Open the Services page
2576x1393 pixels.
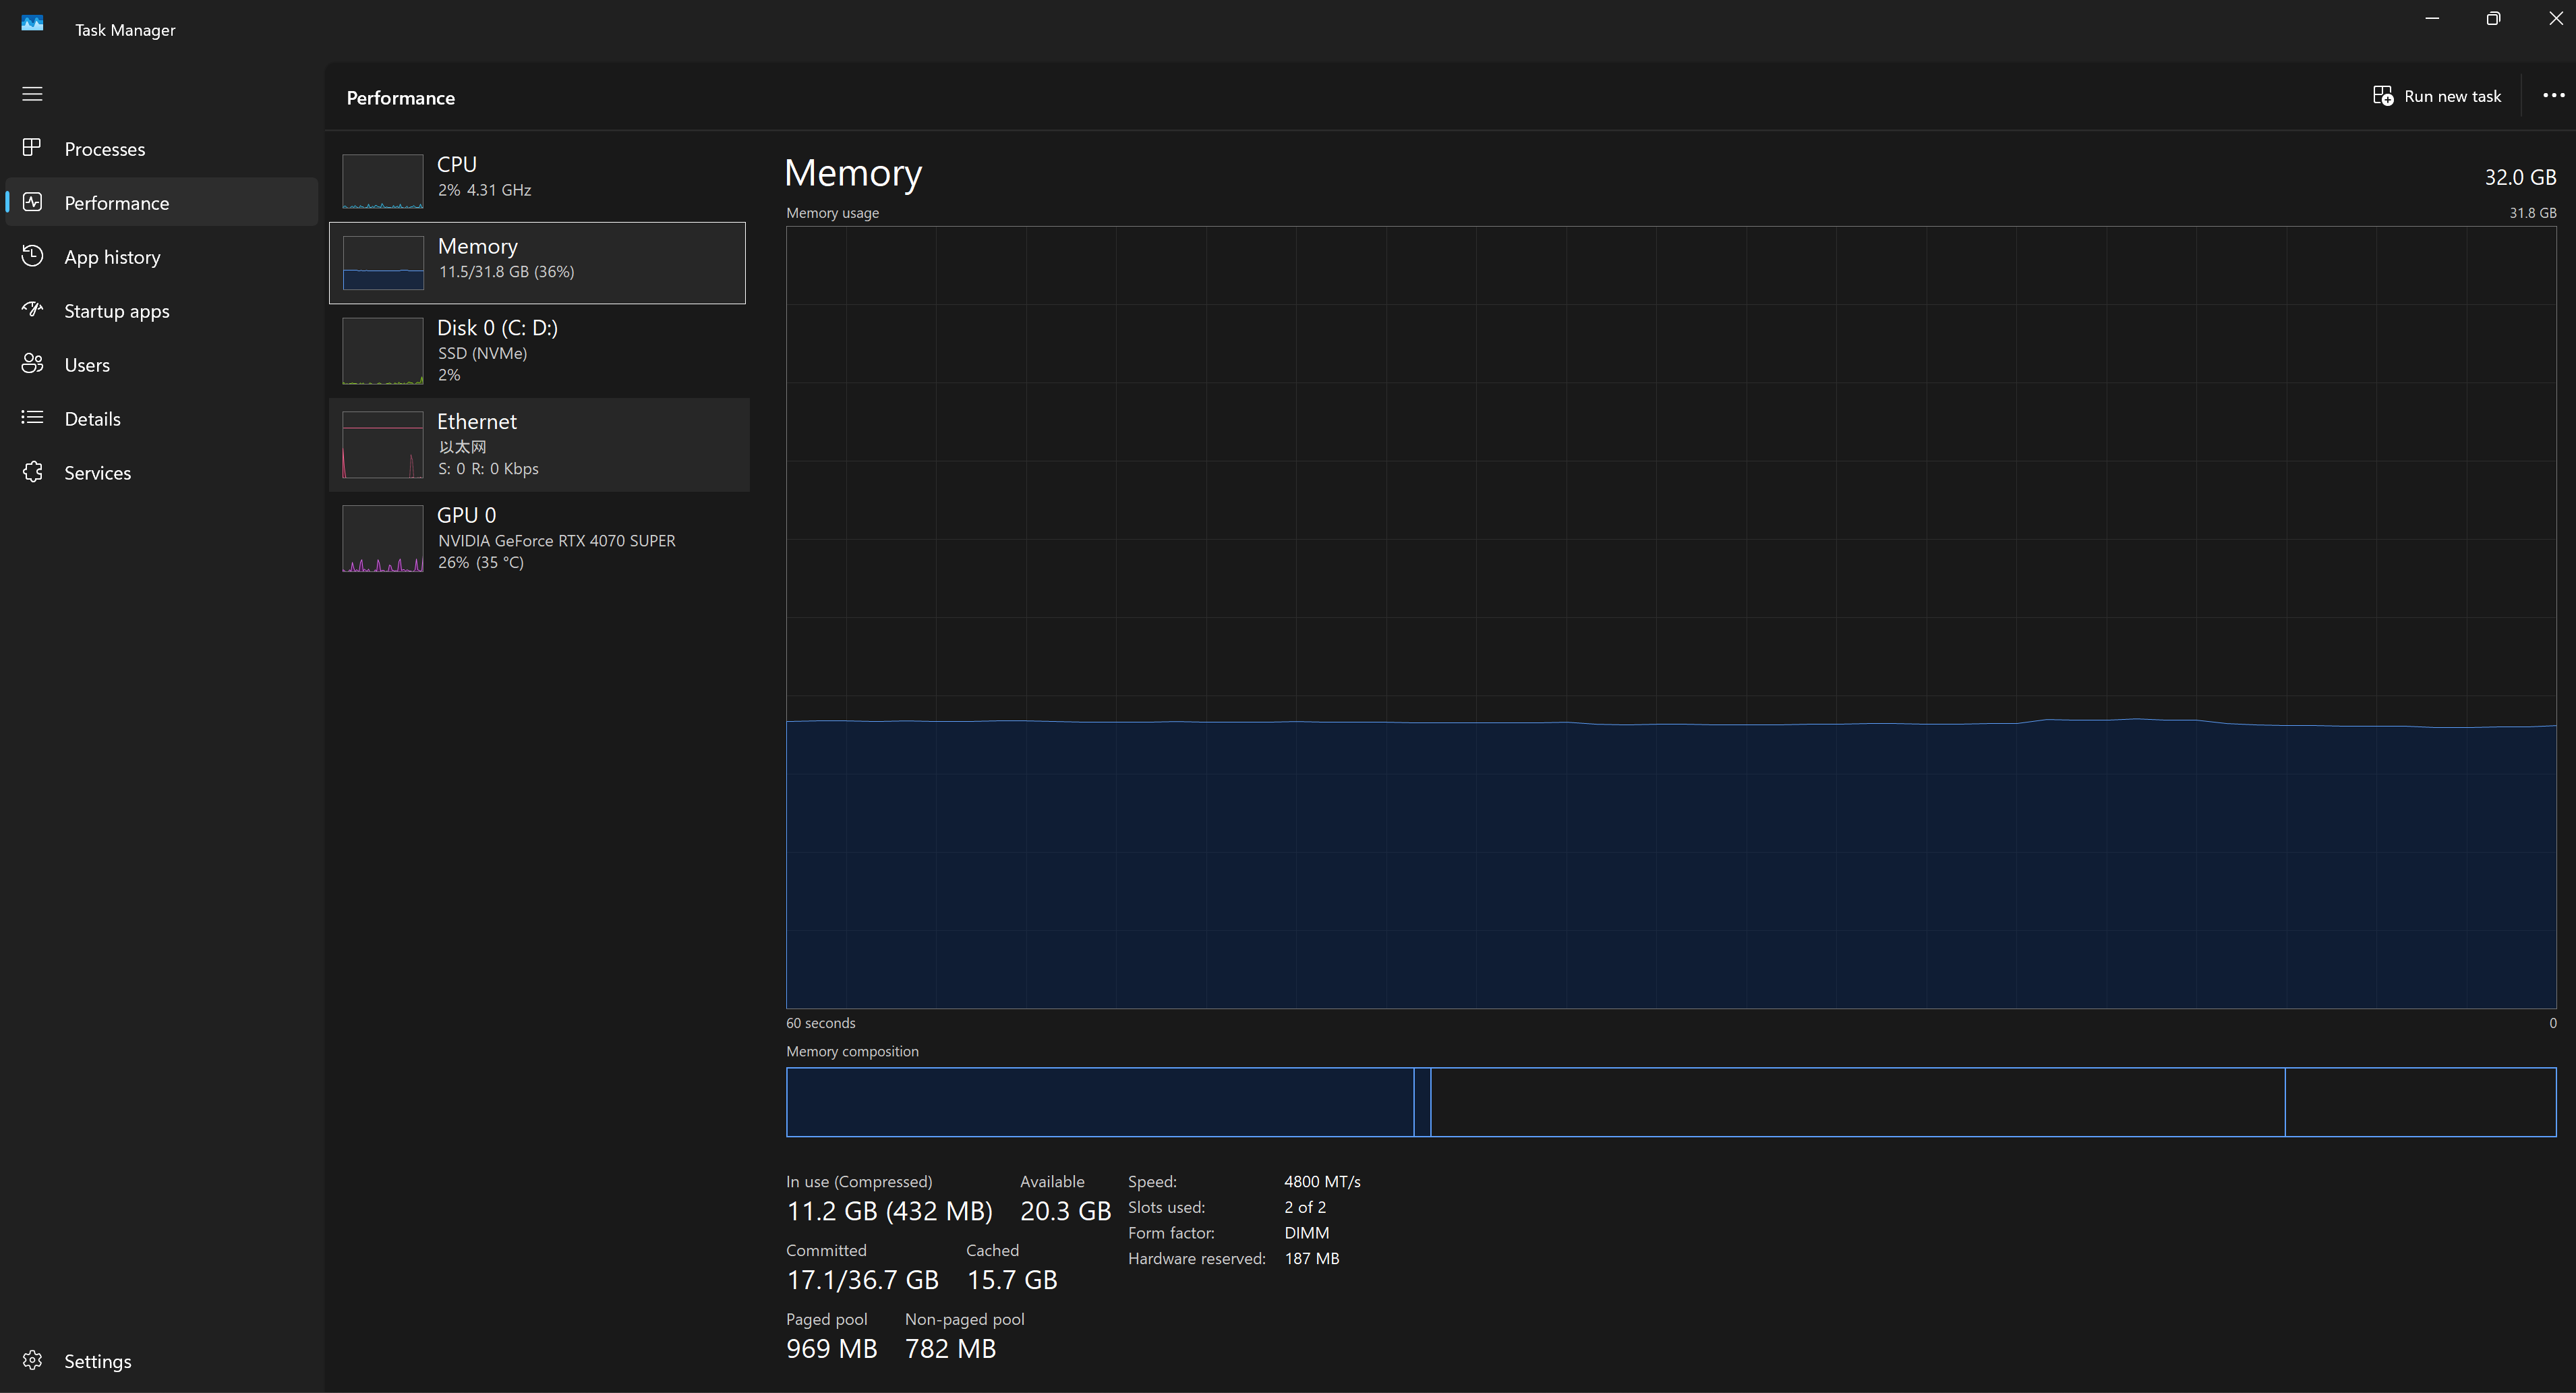click(98, 473)
